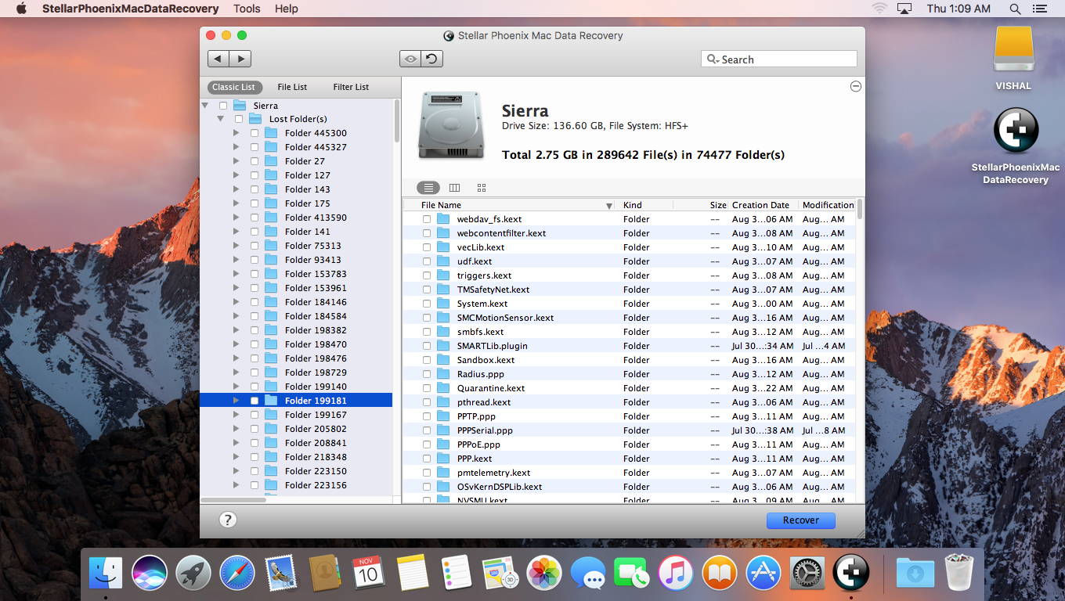Expand Folder 208841 tree node

(x=236, y=443)
